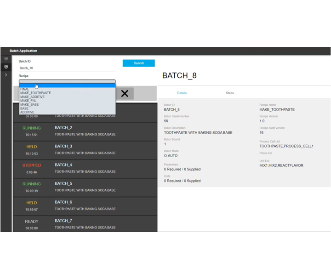This screenshot has height=279, width=331.
Task: Click elapsed time 76:12:53
Action: (x=32, y=154)
